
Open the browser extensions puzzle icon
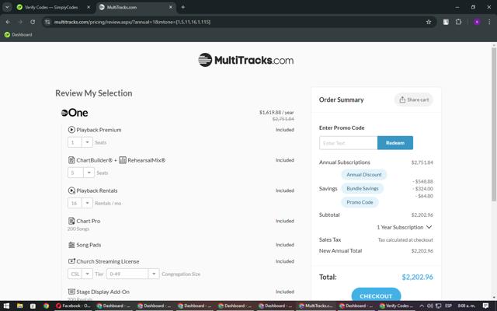click(458, 22)
